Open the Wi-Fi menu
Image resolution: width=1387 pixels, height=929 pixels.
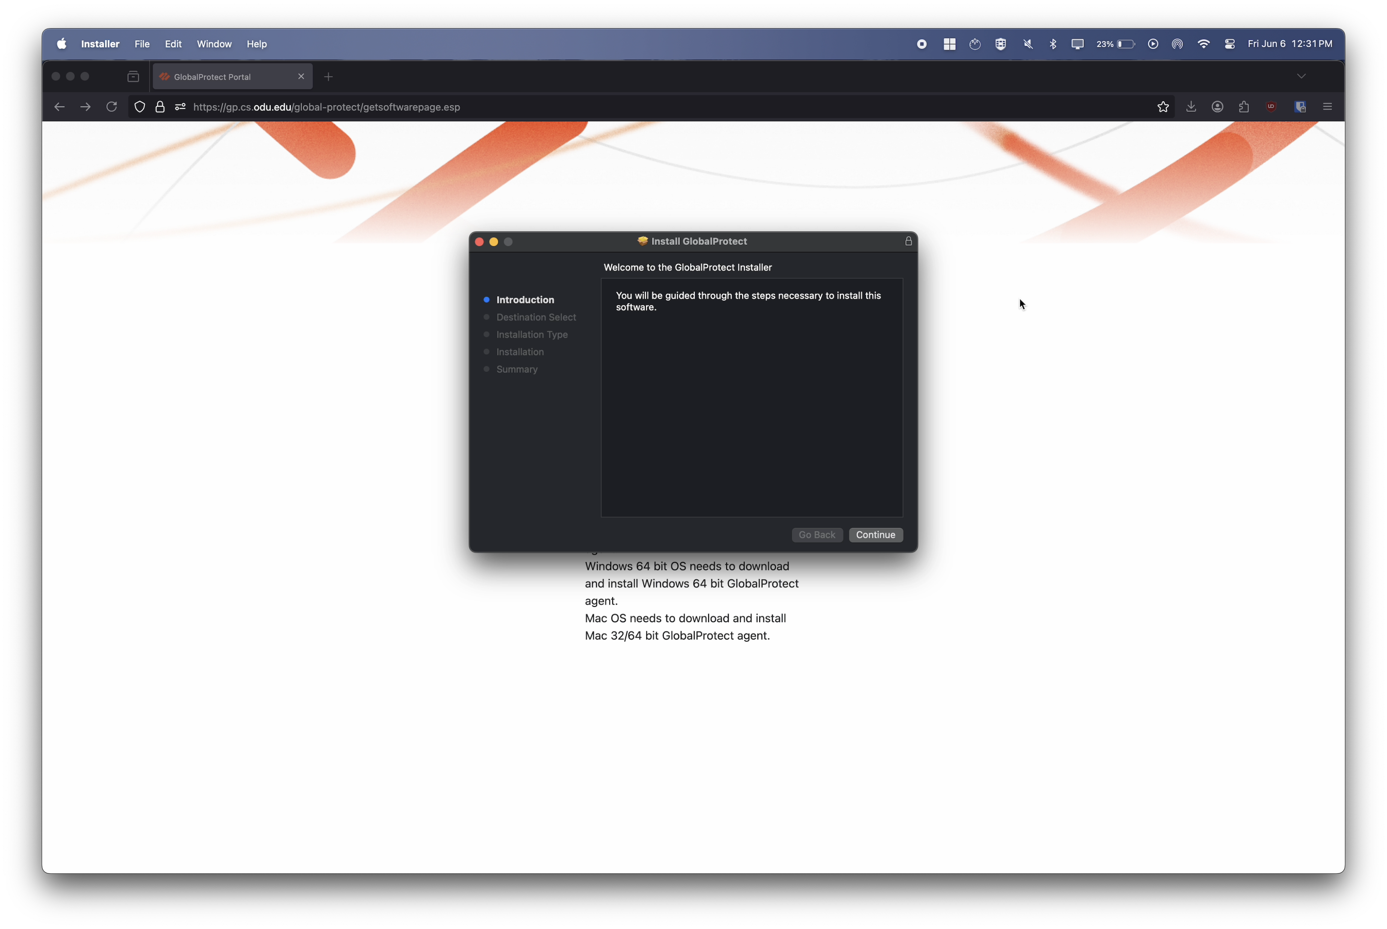point(1203,44)
